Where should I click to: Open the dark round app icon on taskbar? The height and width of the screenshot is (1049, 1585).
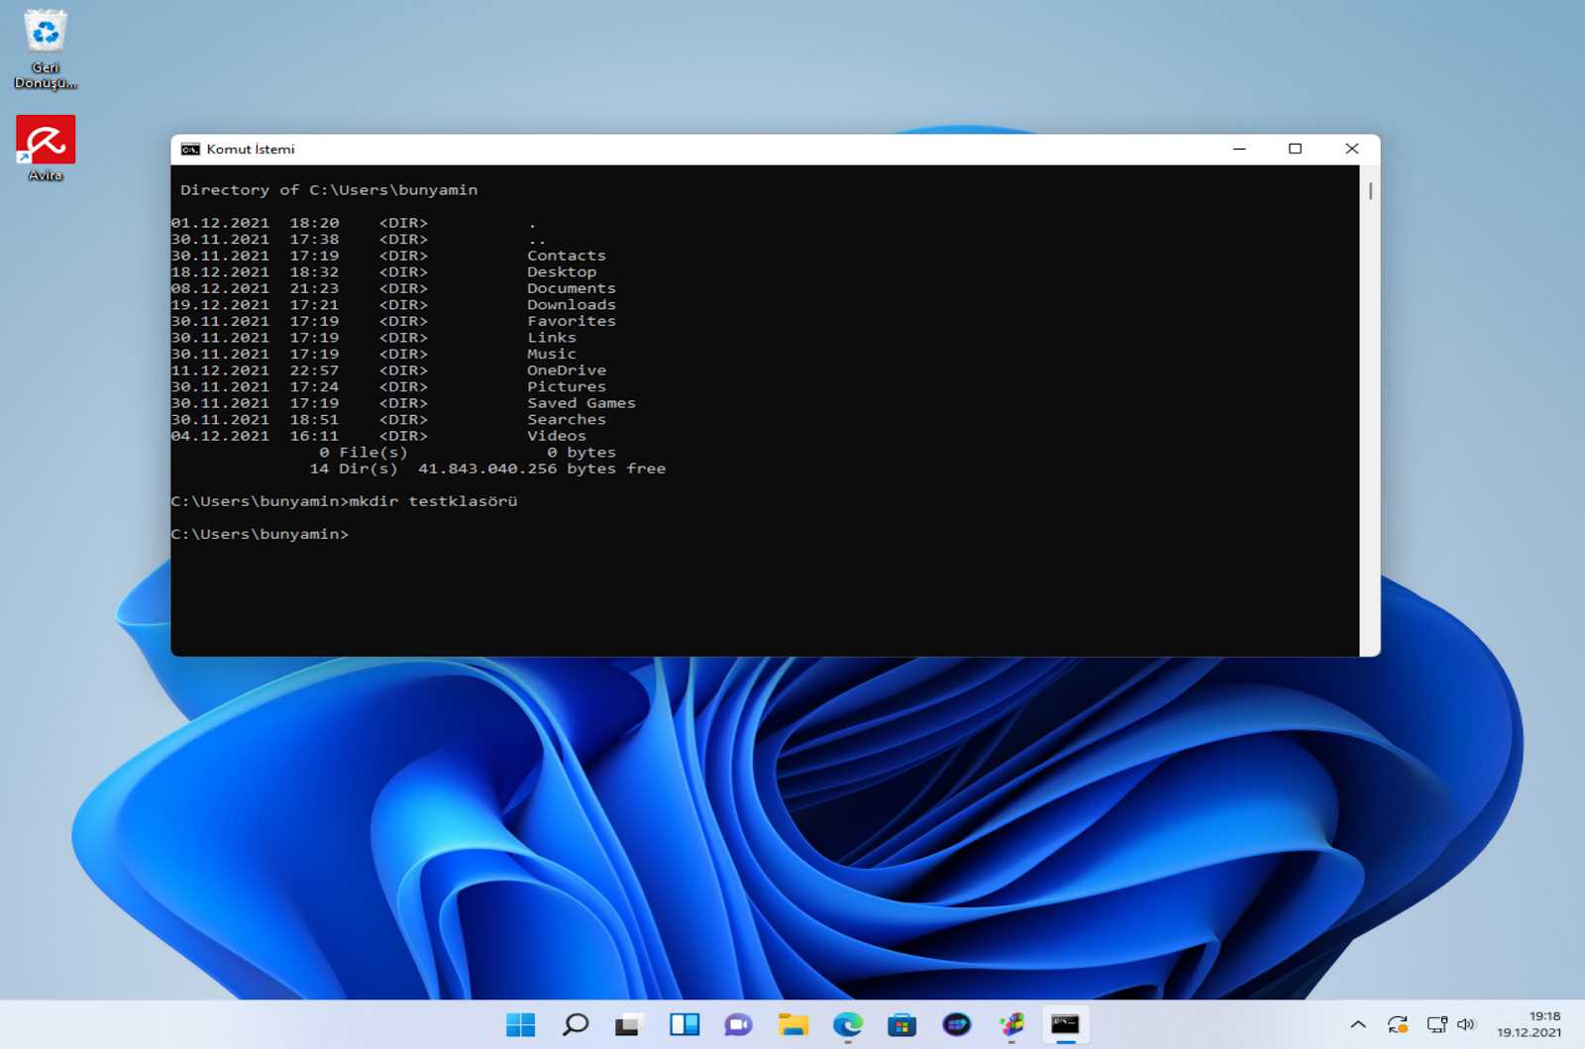pyautogui.click(x=956, y=1024)
